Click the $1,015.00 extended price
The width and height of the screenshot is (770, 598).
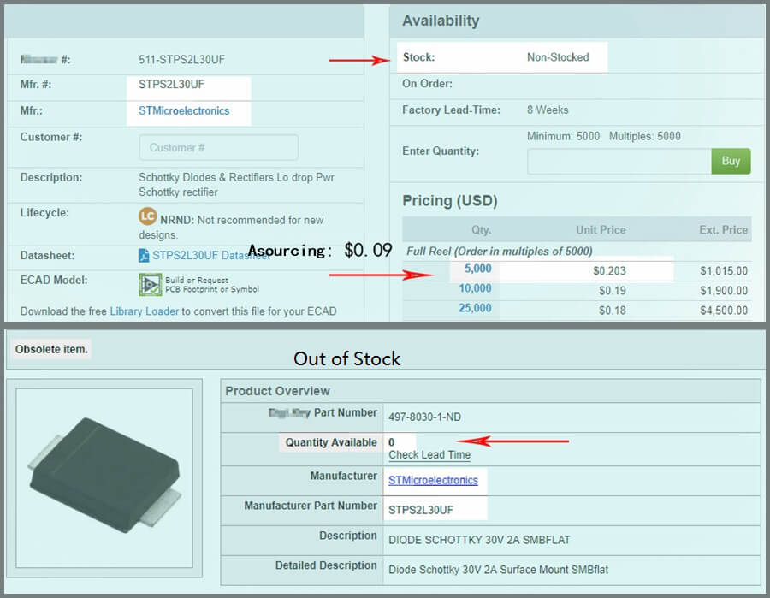click(724, 271)
